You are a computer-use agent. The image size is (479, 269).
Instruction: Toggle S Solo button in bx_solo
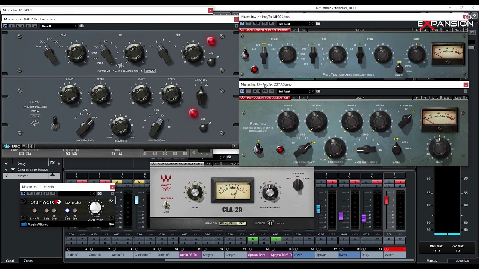click(x=75, y=210)
